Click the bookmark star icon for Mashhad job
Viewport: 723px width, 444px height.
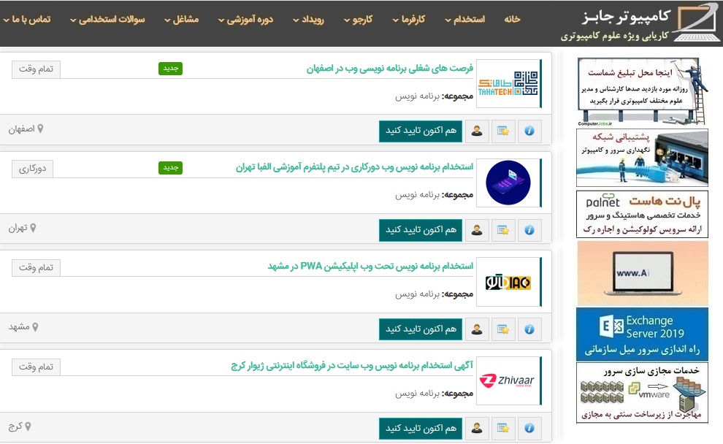click(x=503, y=329)
